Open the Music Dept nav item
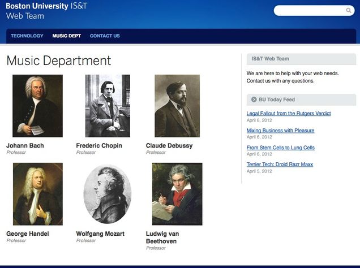This screenshot has height=268, width=360. (67, 36)
